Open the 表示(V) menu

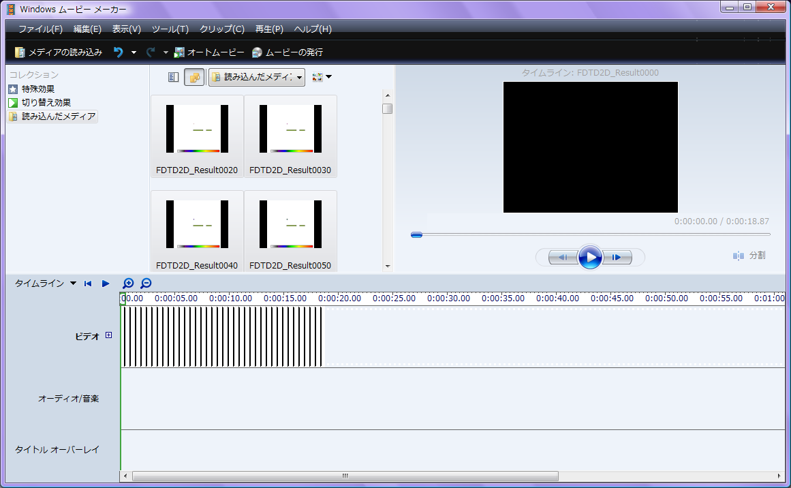126,29
